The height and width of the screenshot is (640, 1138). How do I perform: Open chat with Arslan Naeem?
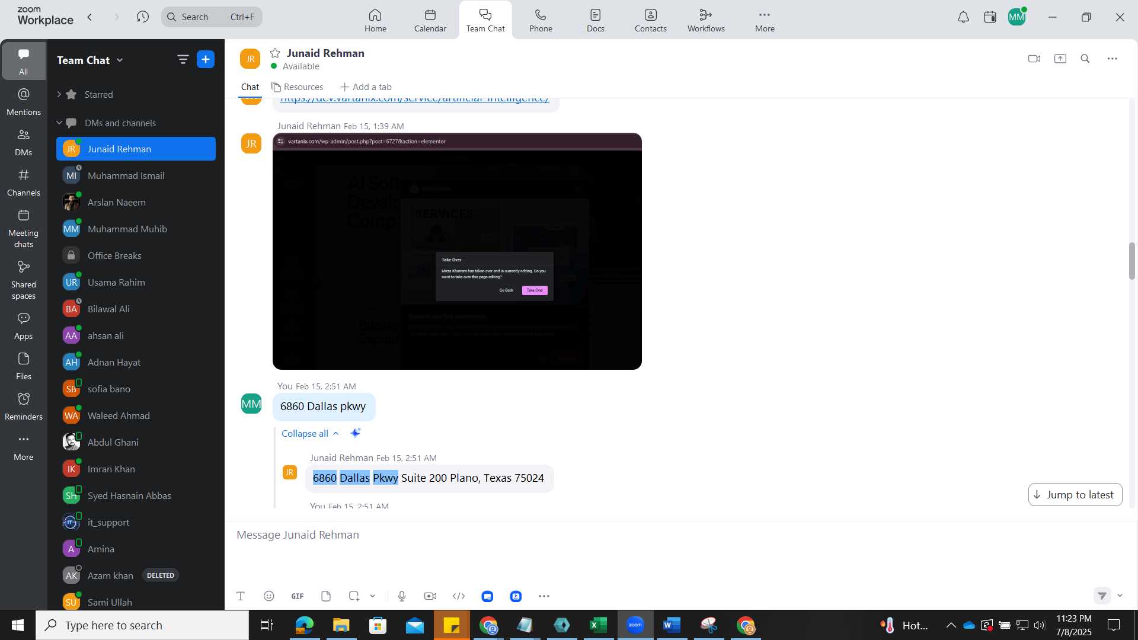click(136, 202)
